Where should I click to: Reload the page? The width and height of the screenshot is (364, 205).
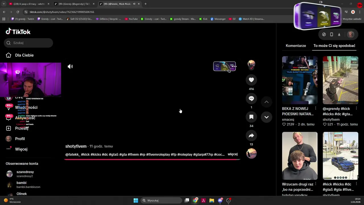tap(18, 12)
